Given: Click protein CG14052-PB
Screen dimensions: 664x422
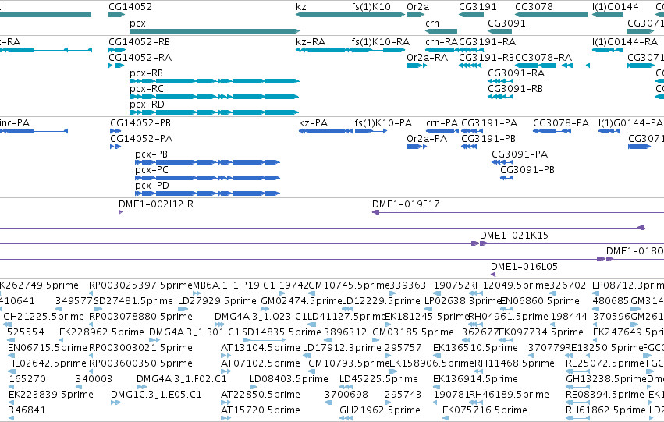Looking at the screenshot, I should pos(115,131).
